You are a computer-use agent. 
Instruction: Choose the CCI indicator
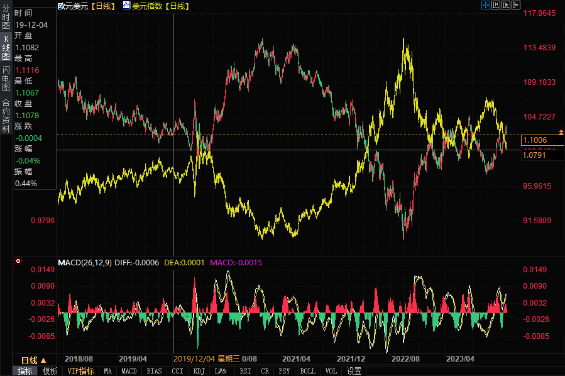point(177,371)
